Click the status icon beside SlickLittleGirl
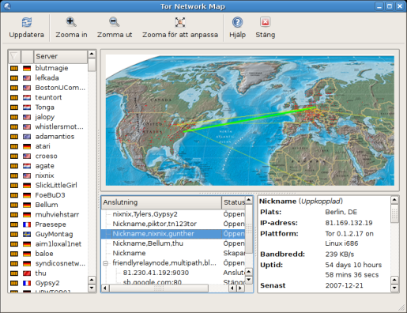The height and width of the screenshot is (313, 407). 14,186
